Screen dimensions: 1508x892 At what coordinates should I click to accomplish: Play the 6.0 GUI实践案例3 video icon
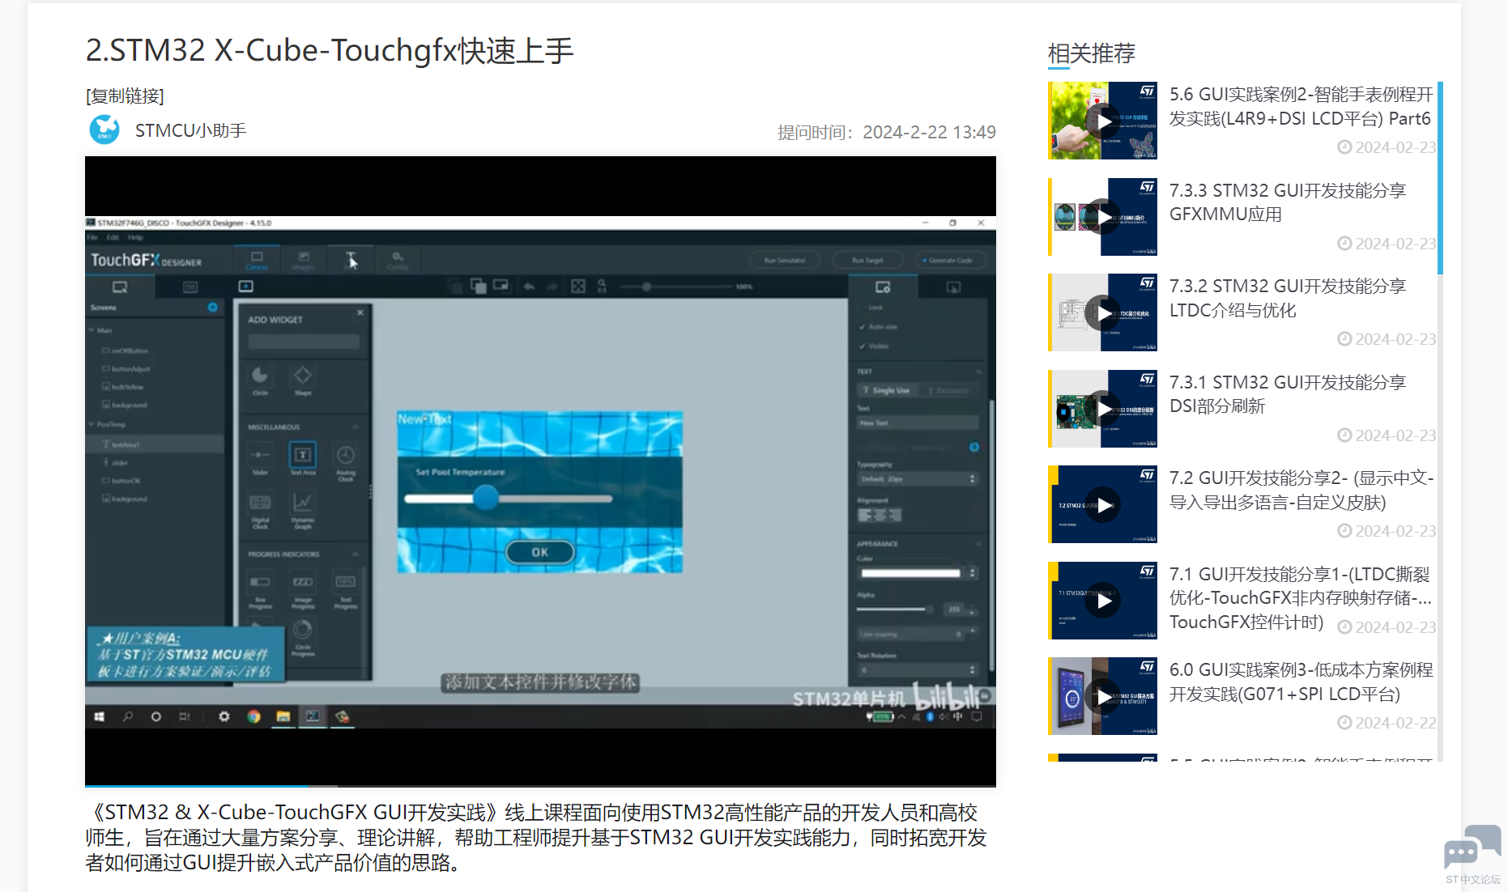(x=1103, y=696)
